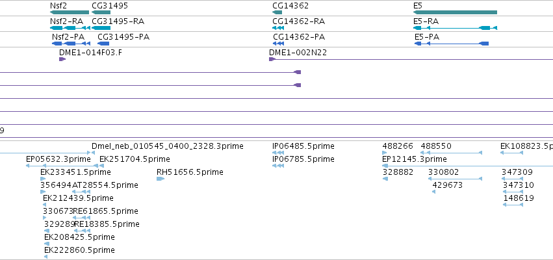Select the E5-RA transcript feature
This screenshot has height=260, width=553.
pyautogui.click(x=455, y=28)
